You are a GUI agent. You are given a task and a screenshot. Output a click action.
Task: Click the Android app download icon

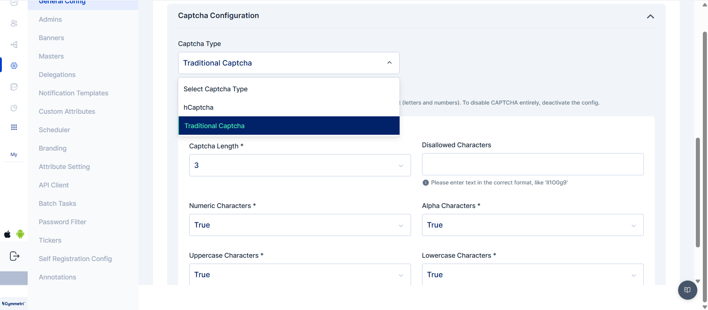pos(20,234)
